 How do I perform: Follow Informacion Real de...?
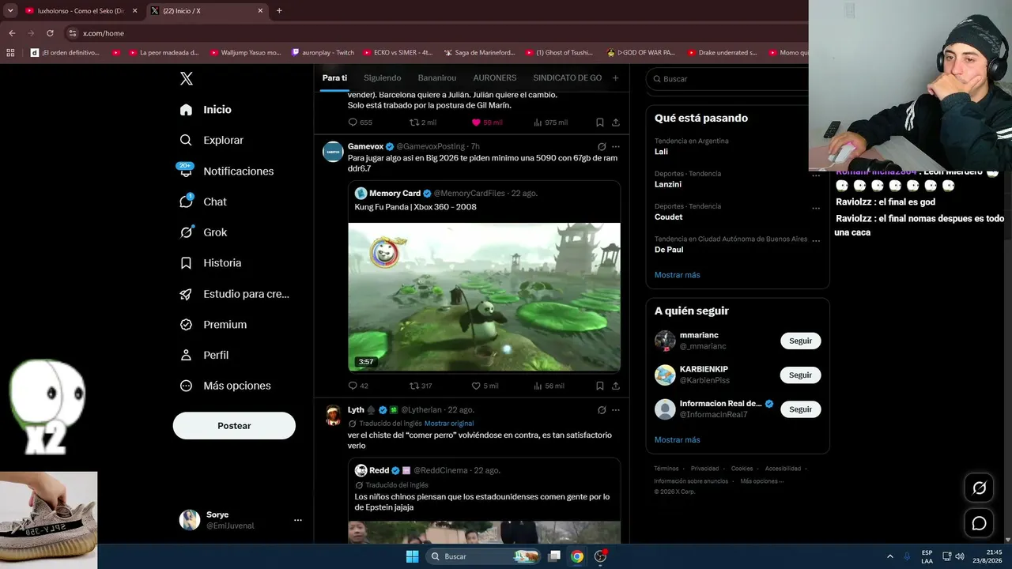(x=800, y=409)
